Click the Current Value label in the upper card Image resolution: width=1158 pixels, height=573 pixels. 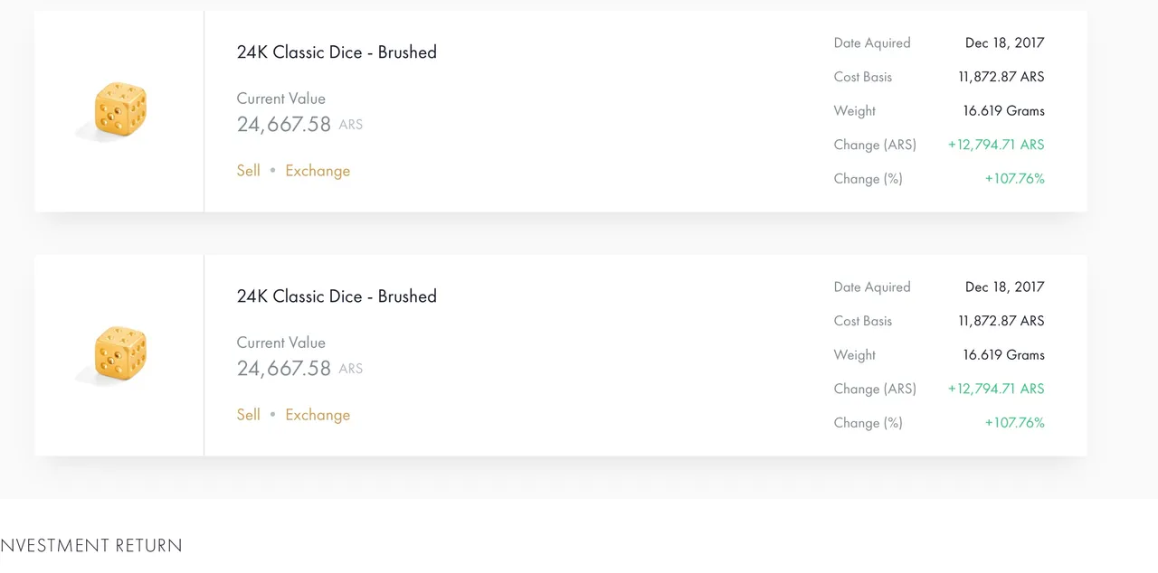[x=281, y=99]
